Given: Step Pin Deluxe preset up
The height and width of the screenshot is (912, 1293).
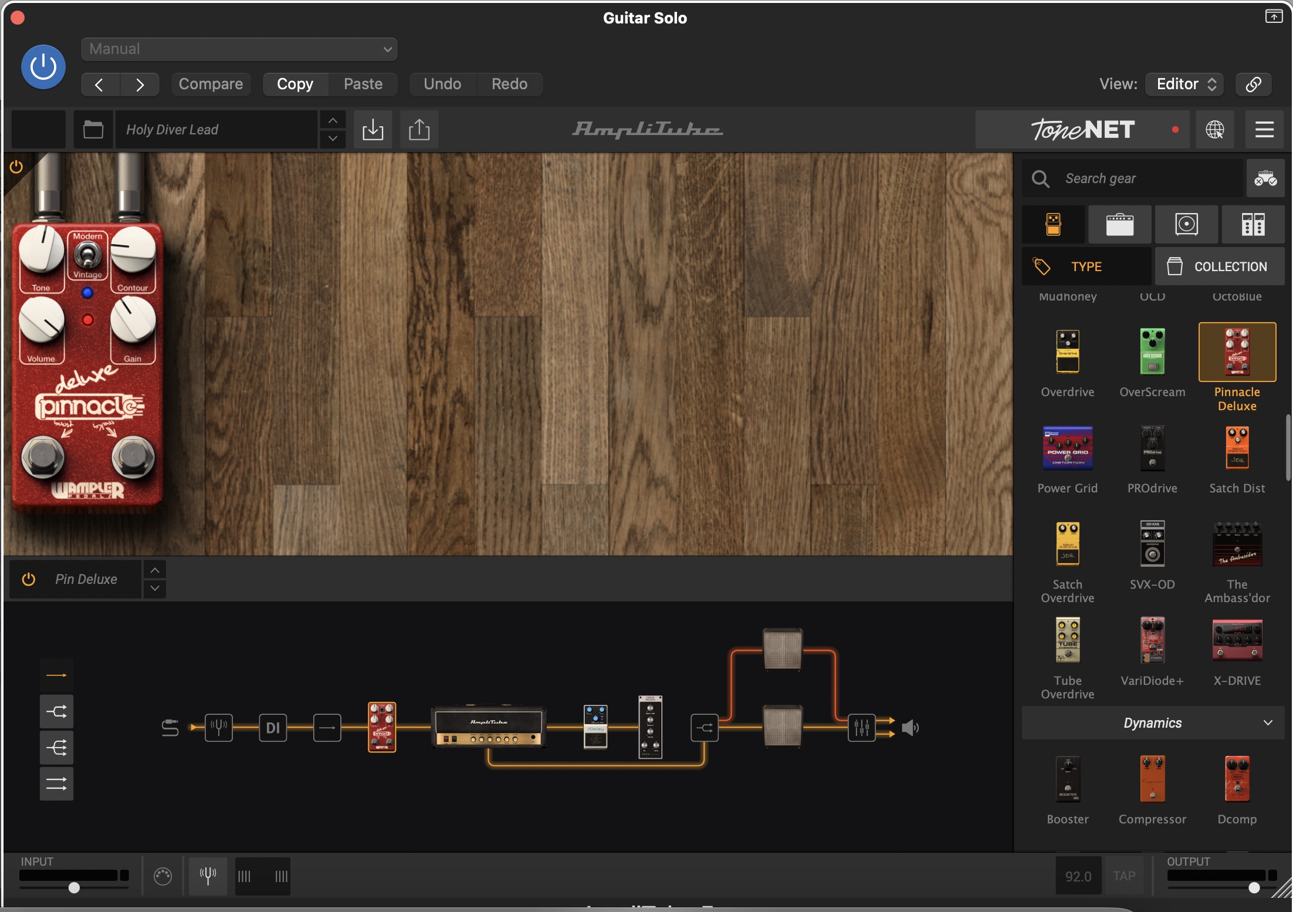Looking at the screenshot, I should click(x=154, y=570).
